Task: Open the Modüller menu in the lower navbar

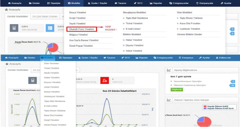Action: click(x=47, y=58)
